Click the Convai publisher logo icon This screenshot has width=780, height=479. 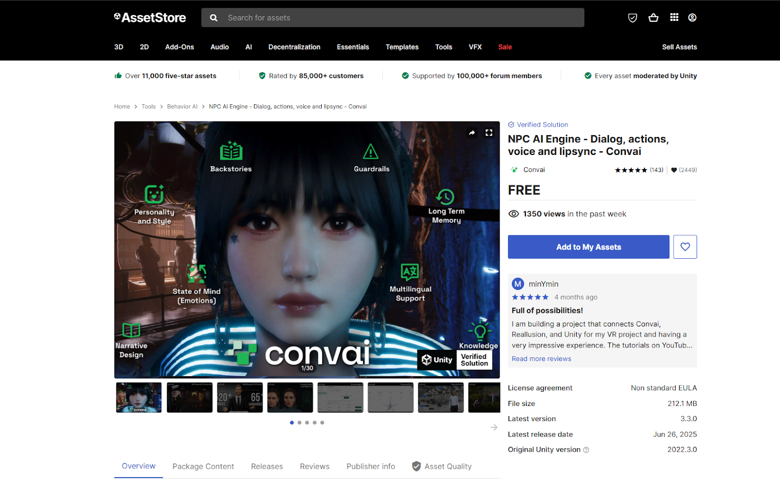pos(514,170)
